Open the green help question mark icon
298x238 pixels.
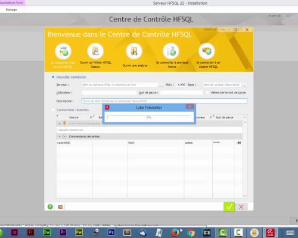[x=50, y=207]
